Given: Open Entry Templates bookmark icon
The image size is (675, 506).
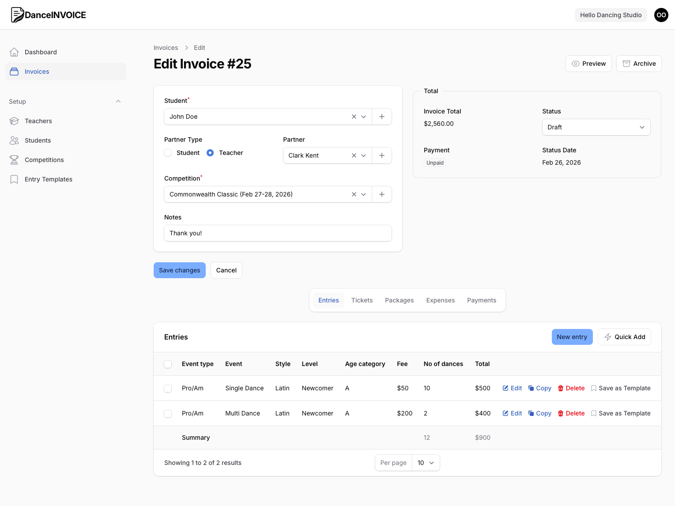Looking at the screenshot, I should [14, 179].
